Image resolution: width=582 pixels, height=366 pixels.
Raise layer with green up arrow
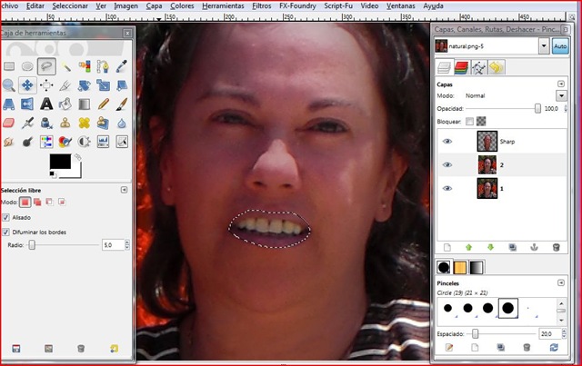(x=469, y=247)
